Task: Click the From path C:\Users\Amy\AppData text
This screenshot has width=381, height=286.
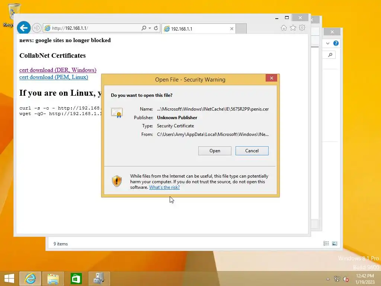Action: (x=213, y=134)
